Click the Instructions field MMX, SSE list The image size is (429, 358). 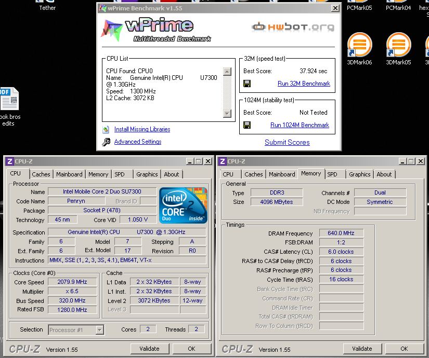click(x=127, y=260)
